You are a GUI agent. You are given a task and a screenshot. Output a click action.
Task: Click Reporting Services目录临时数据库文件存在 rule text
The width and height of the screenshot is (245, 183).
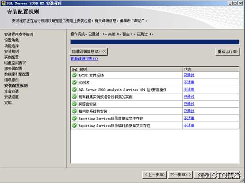click(x=115, y=126)
